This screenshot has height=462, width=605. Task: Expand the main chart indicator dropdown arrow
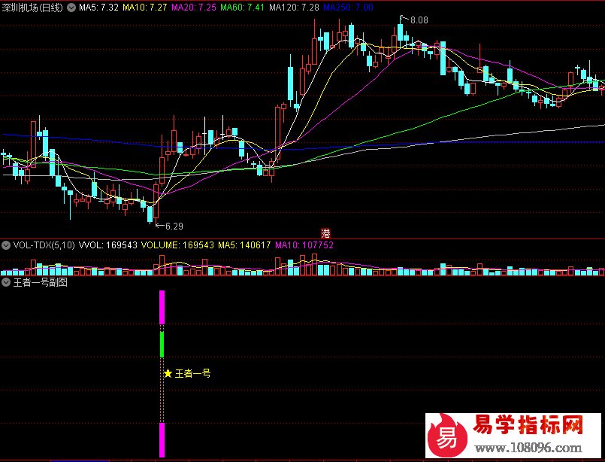(x=71, y=8)
